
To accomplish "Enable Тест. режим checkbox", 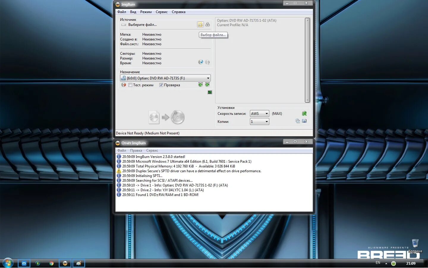I will pyautogui.click(x=130, y=85).
